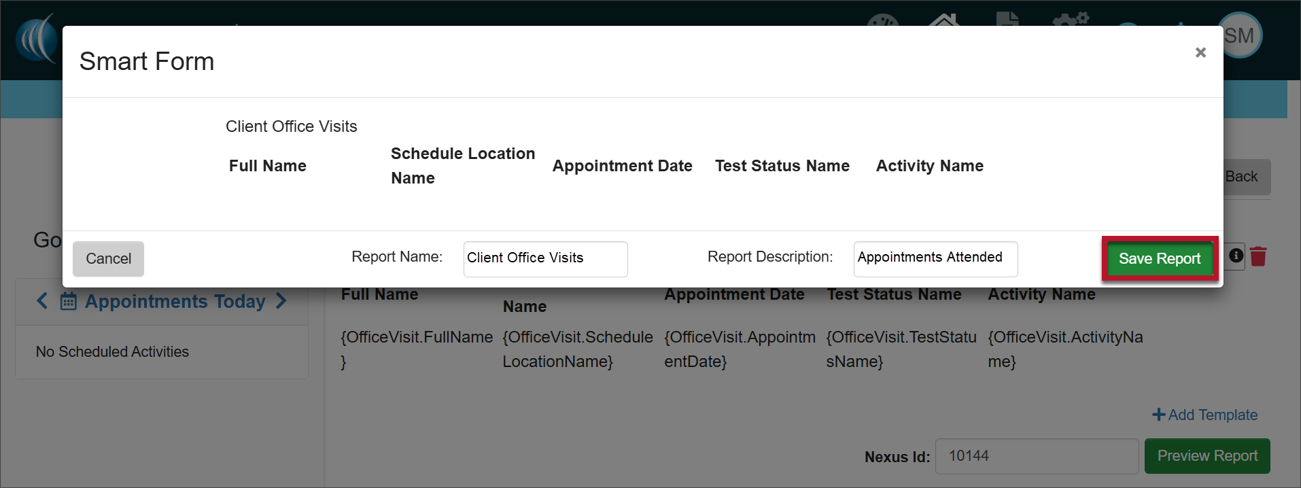Close Smart Form with the X icon
Viewport: 1301px width, 488px height.
coord(1200,53)
